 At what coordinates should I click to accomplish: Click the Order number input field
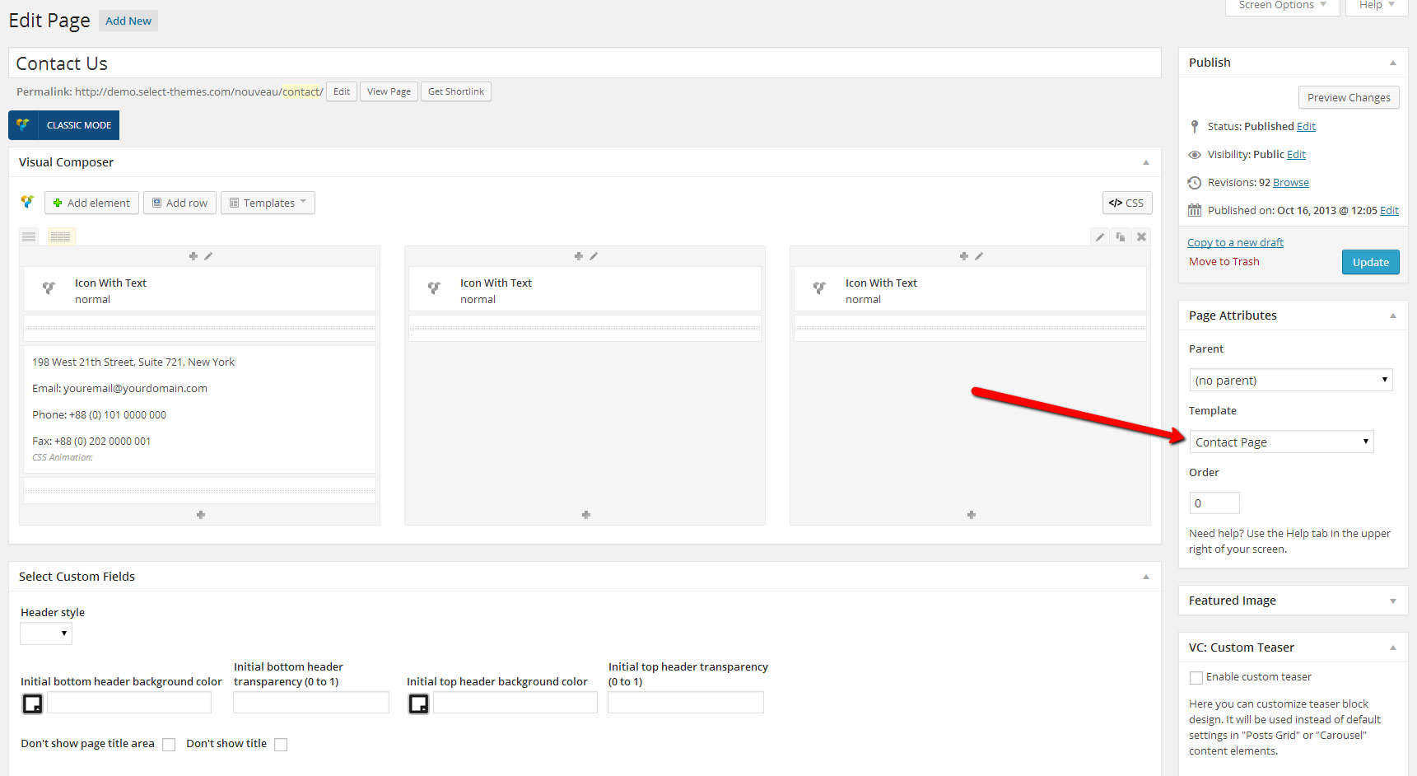(x=1214, y=503)
